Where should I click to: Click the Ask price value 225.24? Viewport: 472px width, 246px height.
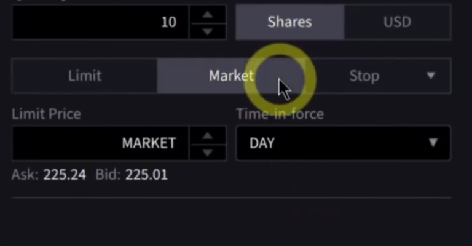click(x=65, y=175)
